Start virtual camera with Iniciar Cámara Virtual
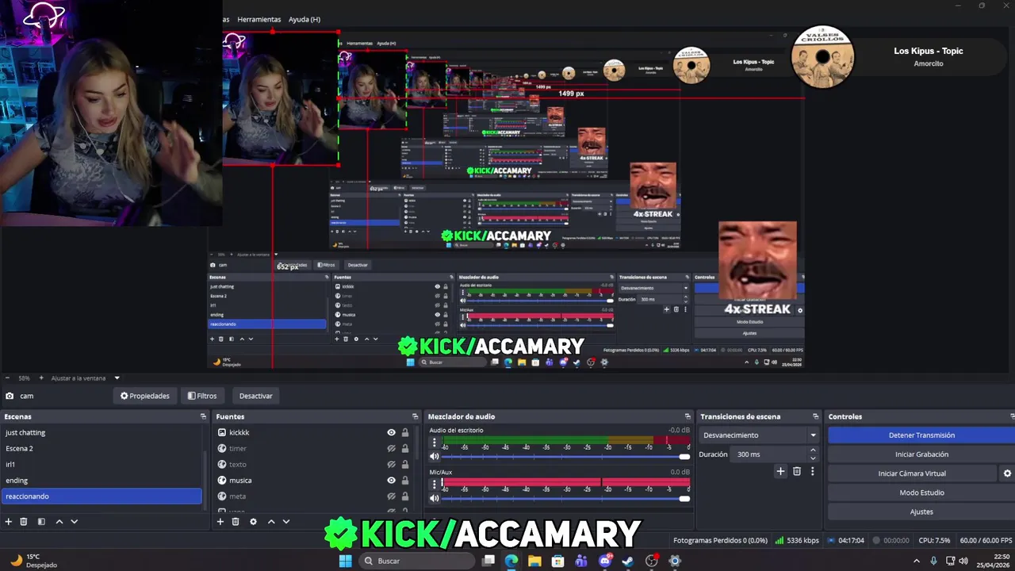The image size is (1015, 571). pos(912,473)
